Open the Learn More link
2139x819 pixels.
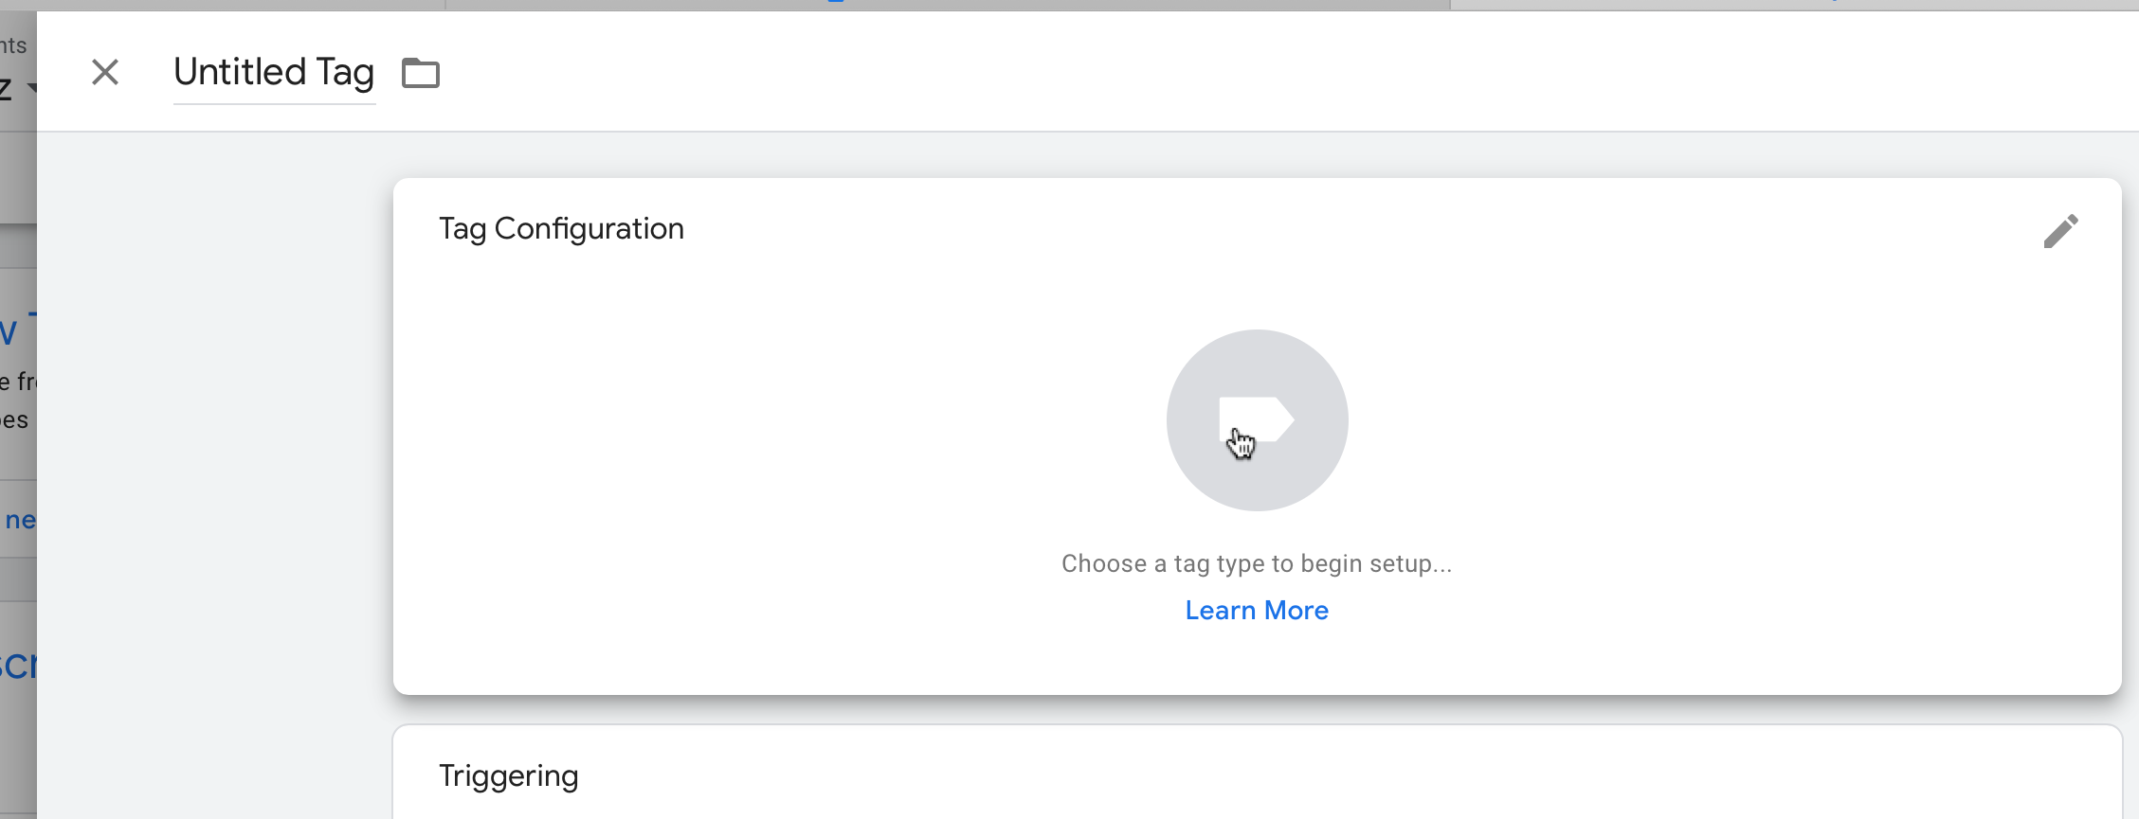click(1257, 611)
